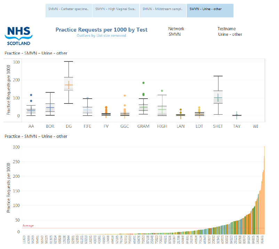Click the Testname 'Urine - other' value
Viewport: 279px width, 249px height.
(x=230, y=34)
